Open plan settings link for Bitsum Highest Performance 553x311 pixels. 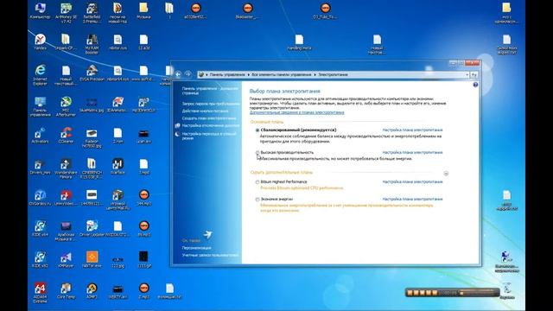click(412, 182)
